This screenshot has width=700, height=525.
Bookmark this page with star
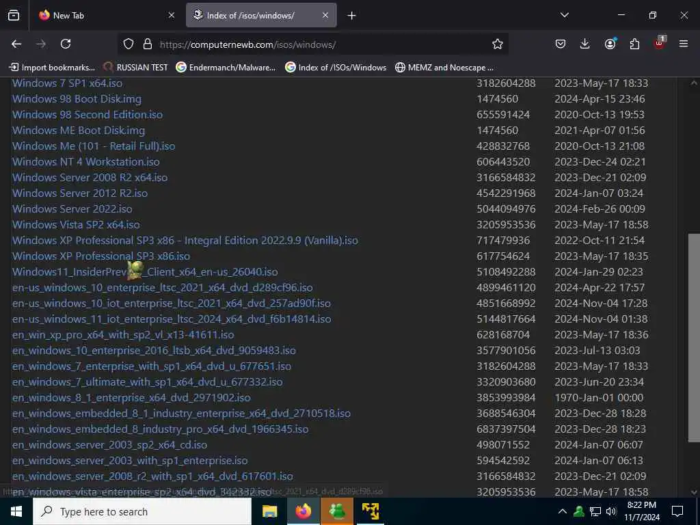point(498,44)
